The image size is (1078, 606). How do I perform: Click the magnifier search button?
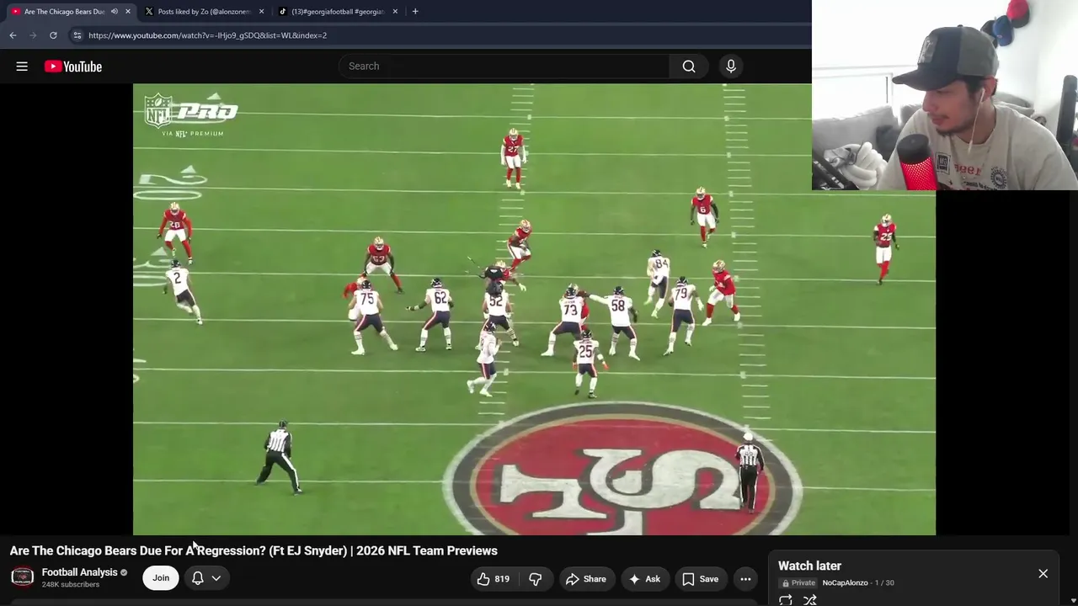click(x=689, y=66)
